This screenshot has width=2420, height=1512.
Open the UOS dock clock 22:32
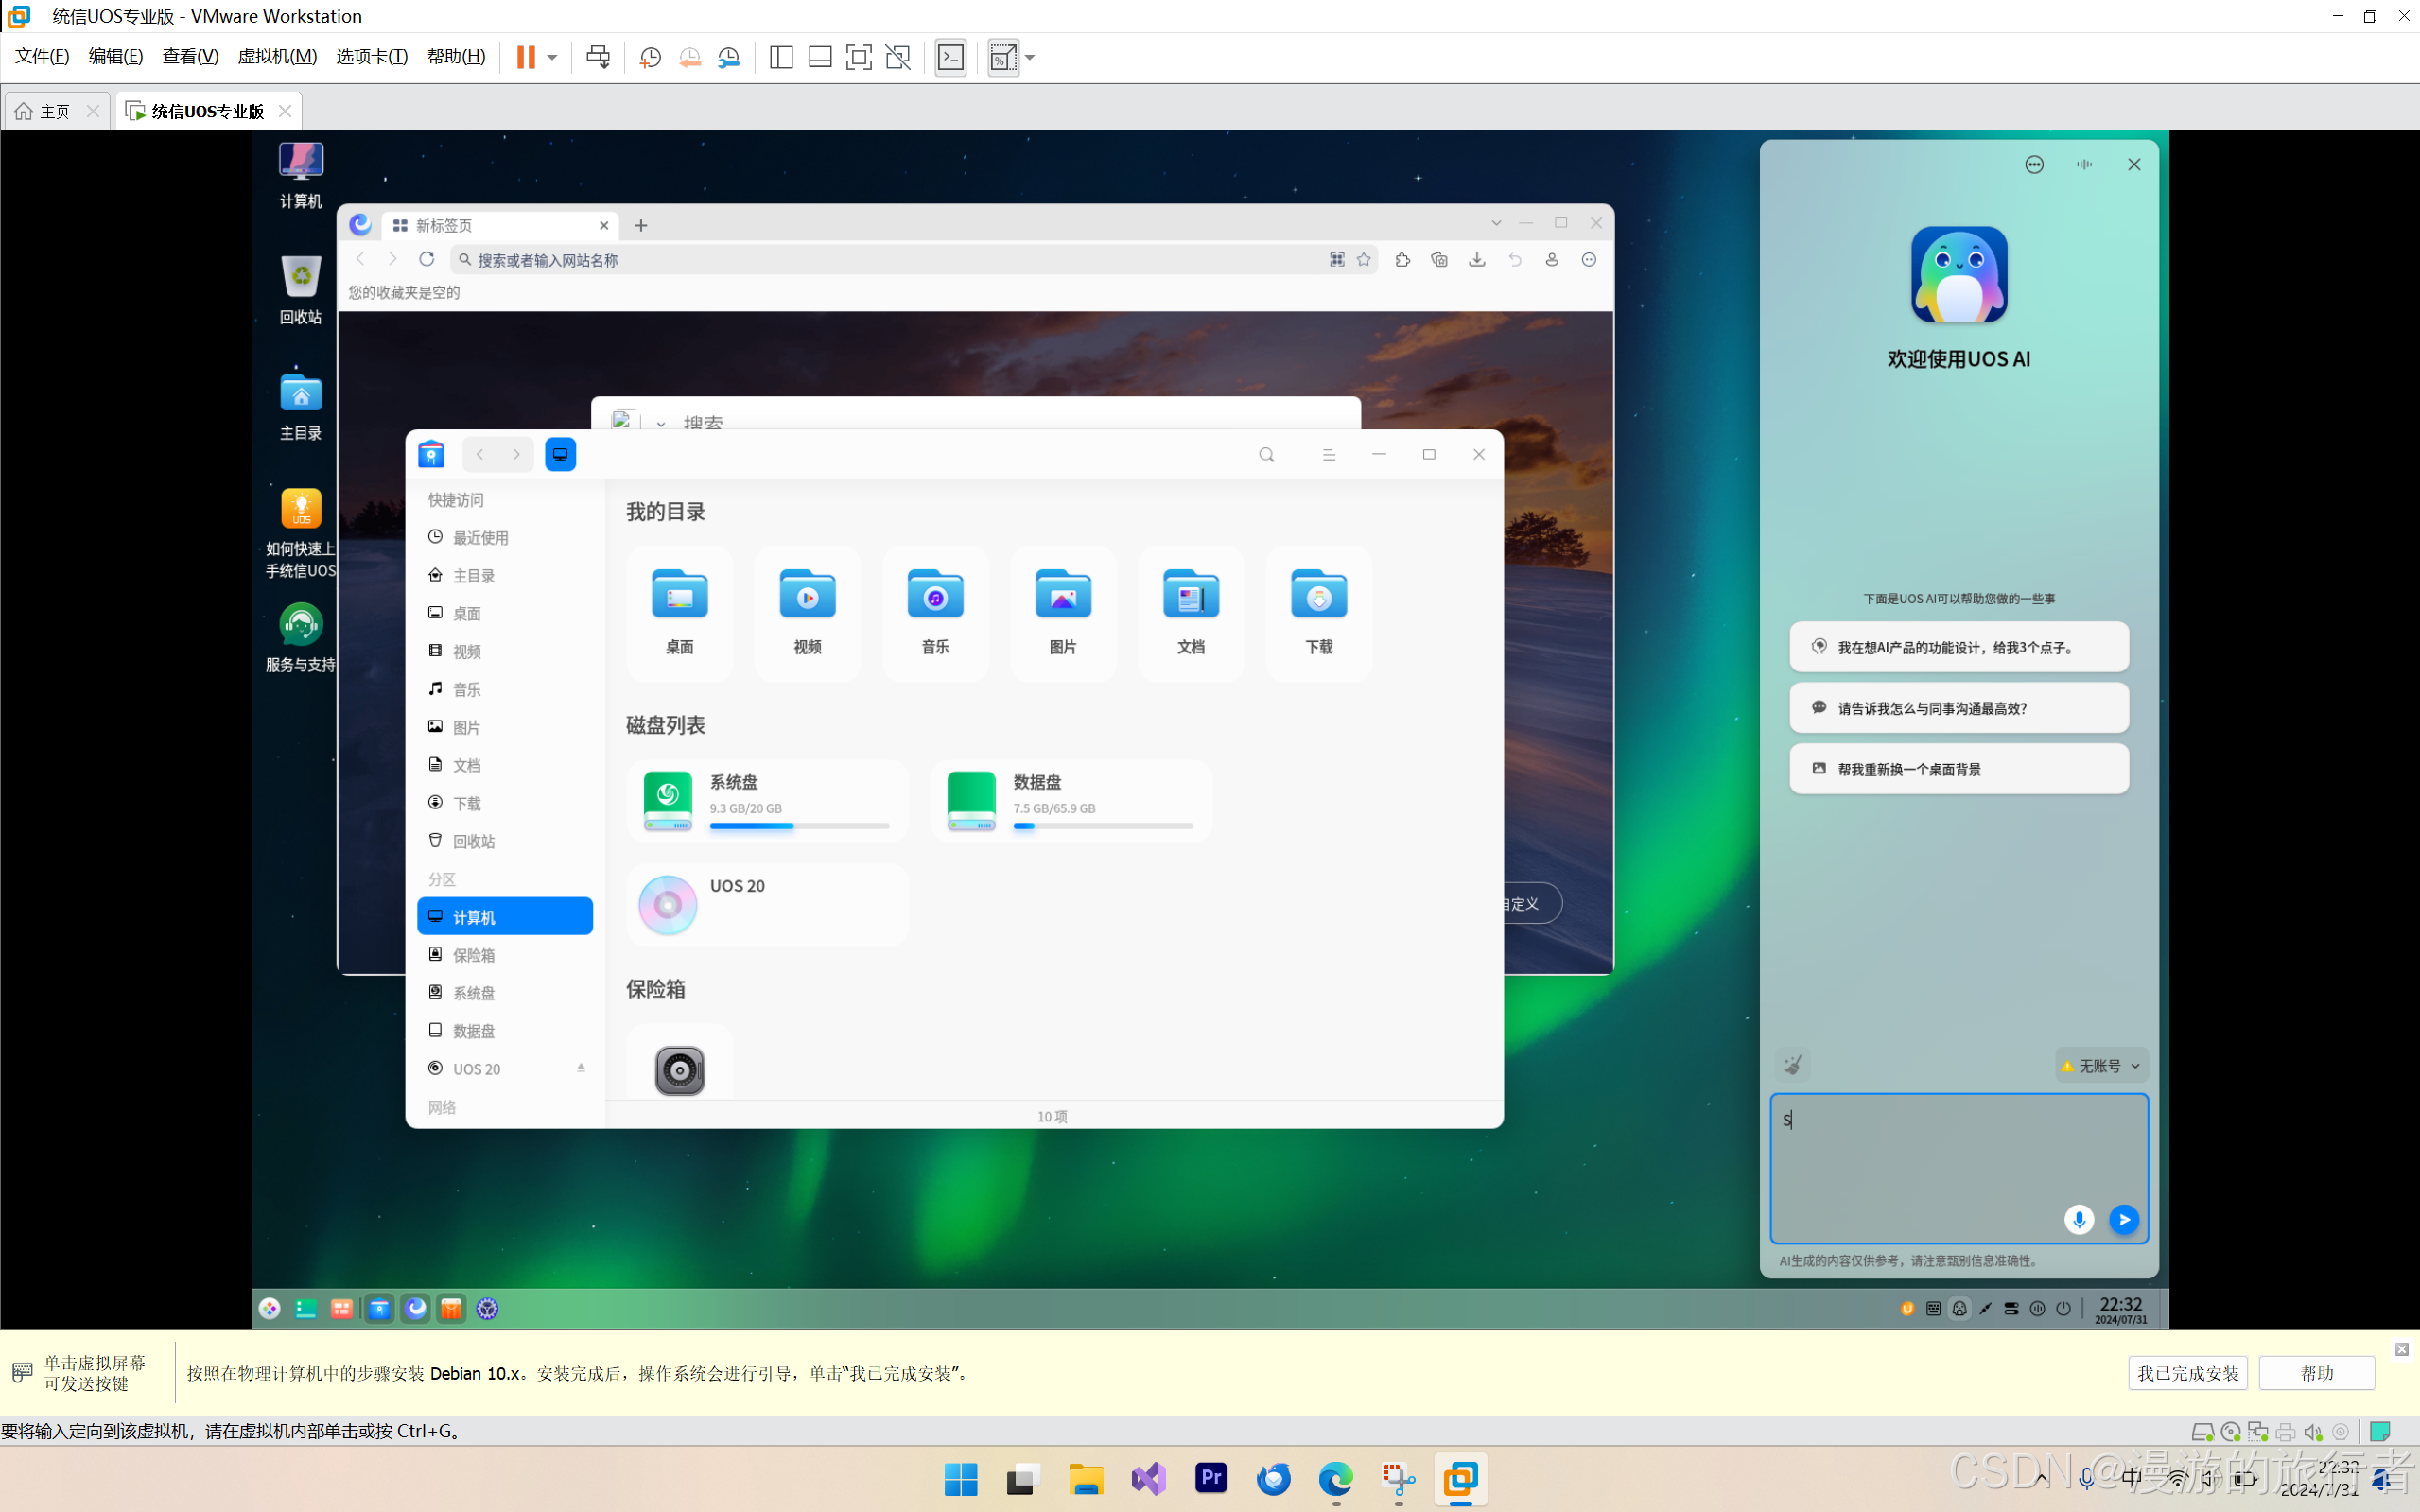[2120, 1309]
